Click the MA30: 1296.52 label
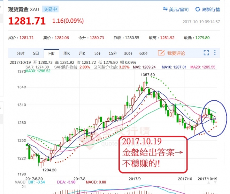Viewport: 230px width, 194px height. click(x=38, y=71)
